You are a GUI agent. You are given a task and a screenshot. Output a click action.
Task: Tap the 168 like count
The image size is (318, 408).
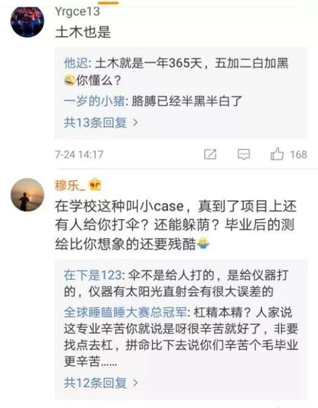(x=299, y=155)
